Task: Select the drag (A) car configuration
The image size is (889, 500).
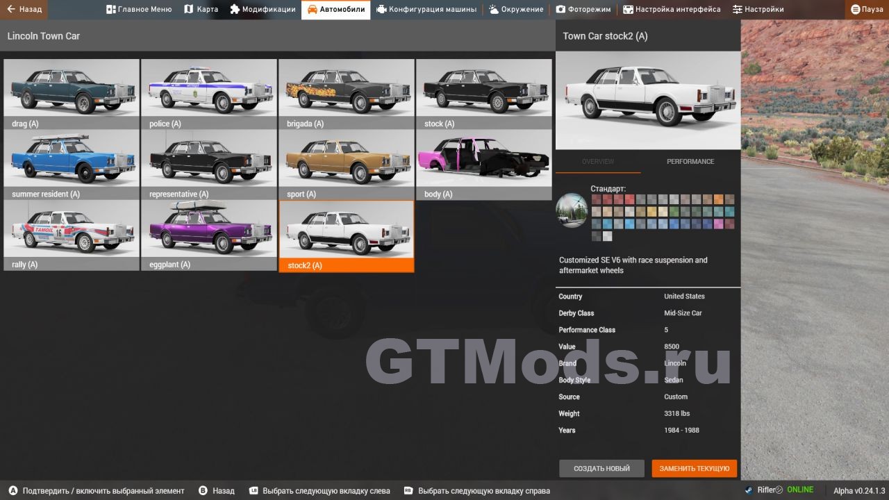Action: click(72, 94)
